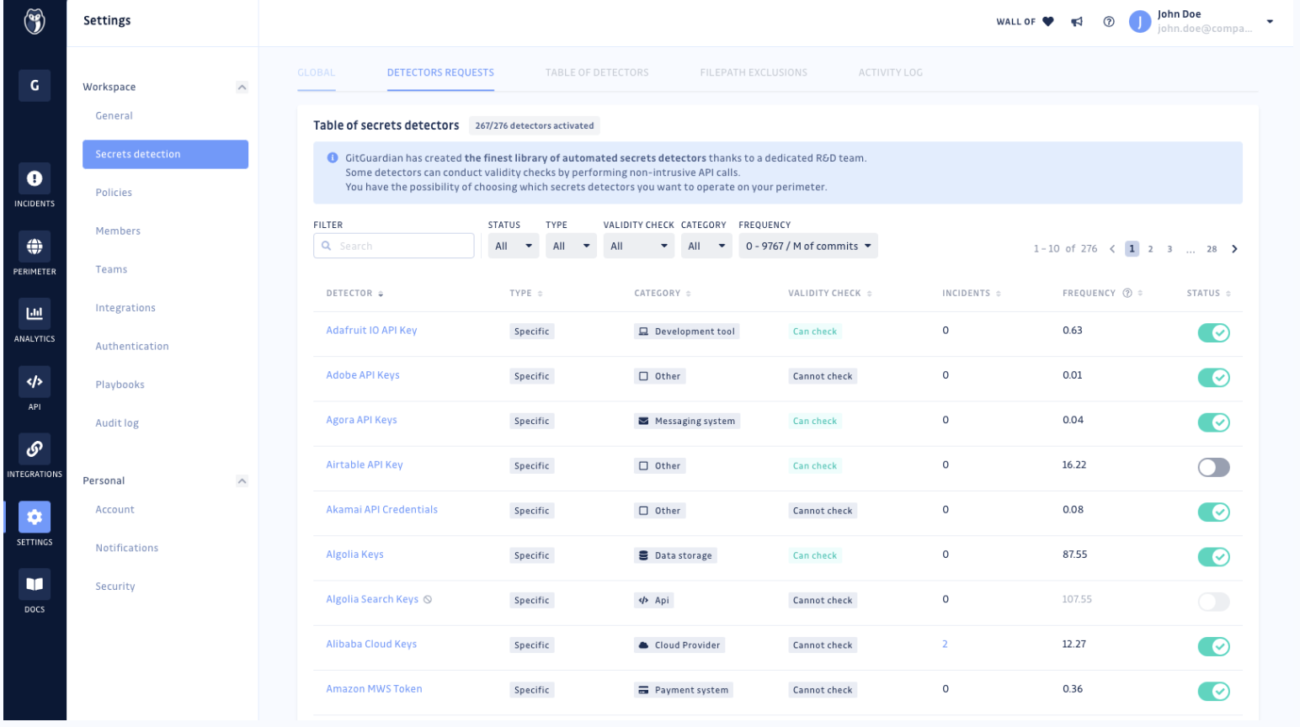Open the Status filter dropdown

point(514,246)
